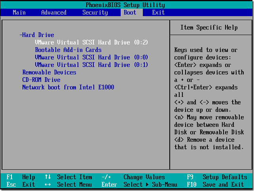Collapse the Hard Drive group
Viewport: 254px width, 191px height.
click(x=37, y=35)
